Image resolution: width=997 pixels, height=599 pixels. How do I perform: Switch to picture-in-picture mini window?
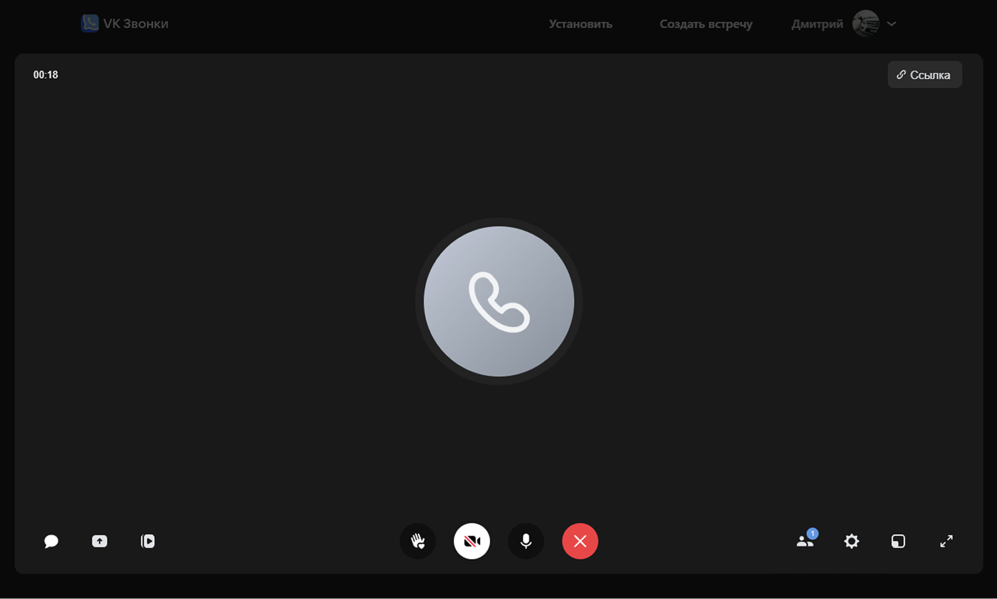tap(898, 541)
